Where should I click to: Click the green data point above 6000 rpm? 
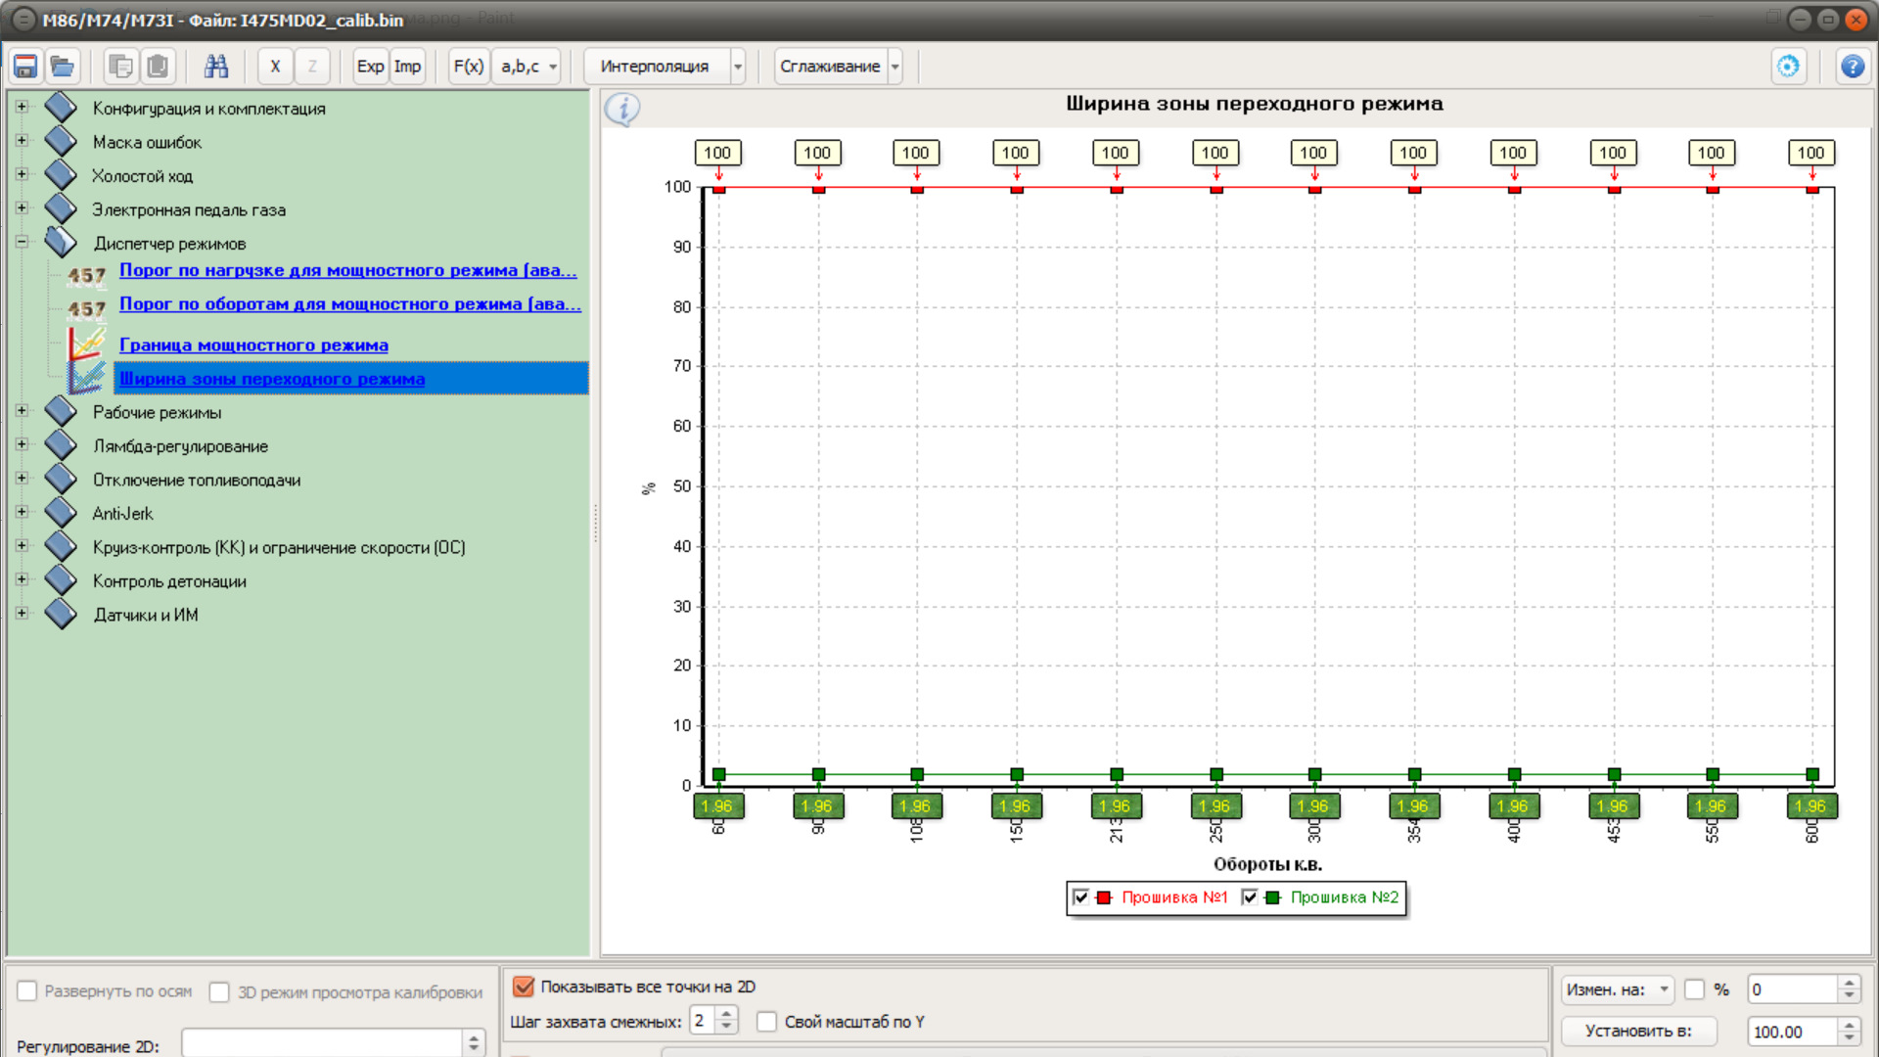1812,774
